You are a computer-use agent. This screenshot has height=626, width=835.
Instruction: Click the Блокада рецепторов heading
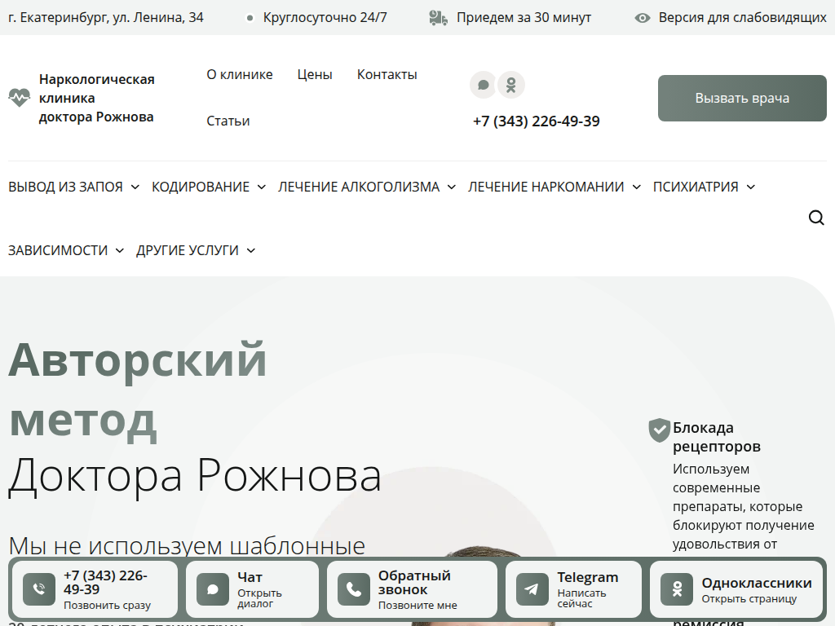(716, 437)
